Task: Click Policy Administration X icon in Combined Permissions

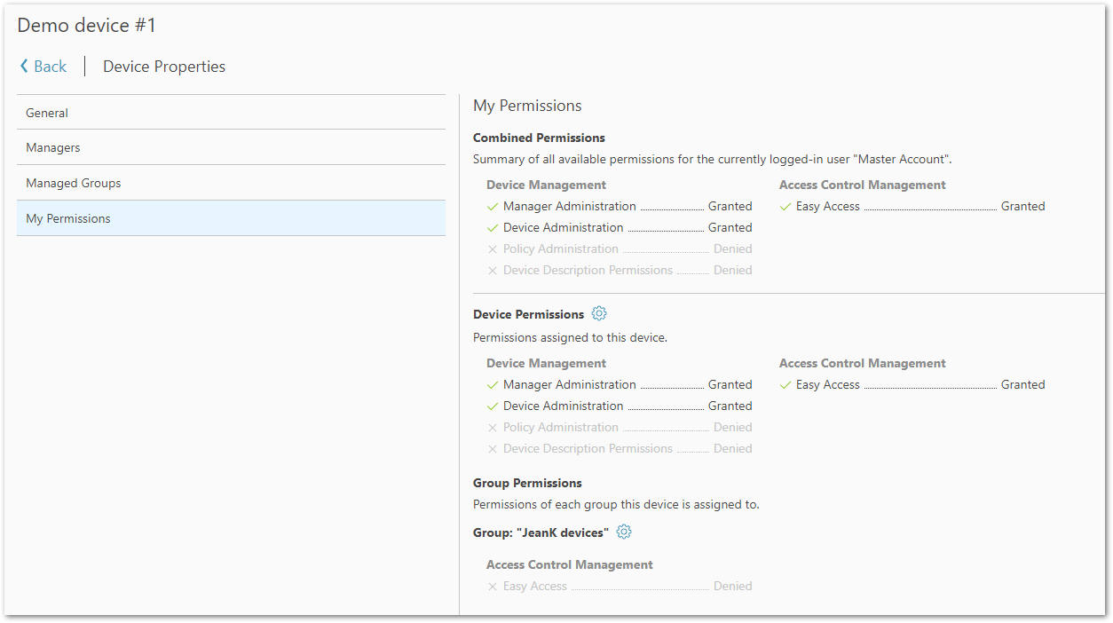Action: pos(493,249)
